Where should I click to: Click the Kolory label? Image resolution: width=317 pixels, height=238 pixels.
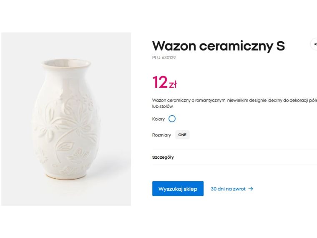[x=158, y=119]
